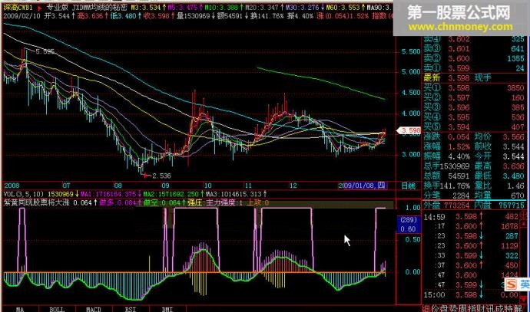Click the 主力强度:1 indicator value
This screenshot has height=312, width=530.
tap(224, 202)
